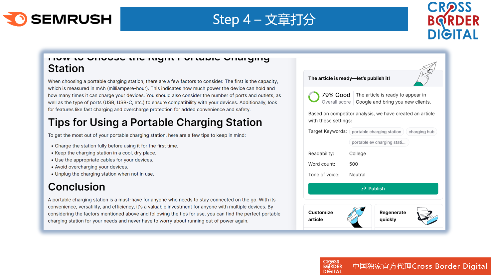The height and width of the screenshot is (275, 491).
Task: Click the truncated "portable ev charging stati..." tag
Action: click(x=379, y=142)
